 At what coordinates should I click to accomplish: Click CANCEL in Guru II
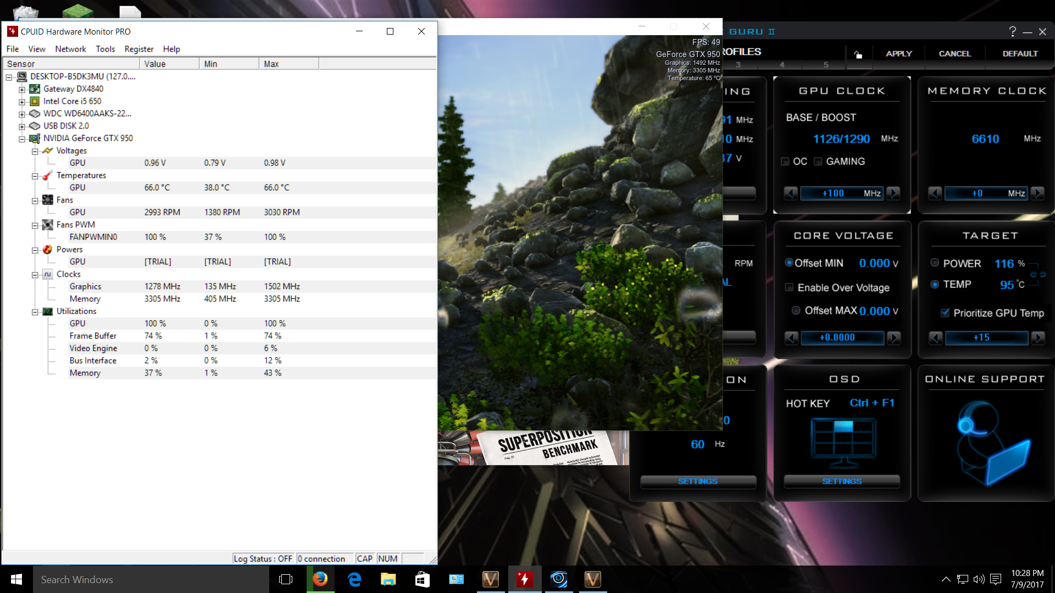click(955, 54)
